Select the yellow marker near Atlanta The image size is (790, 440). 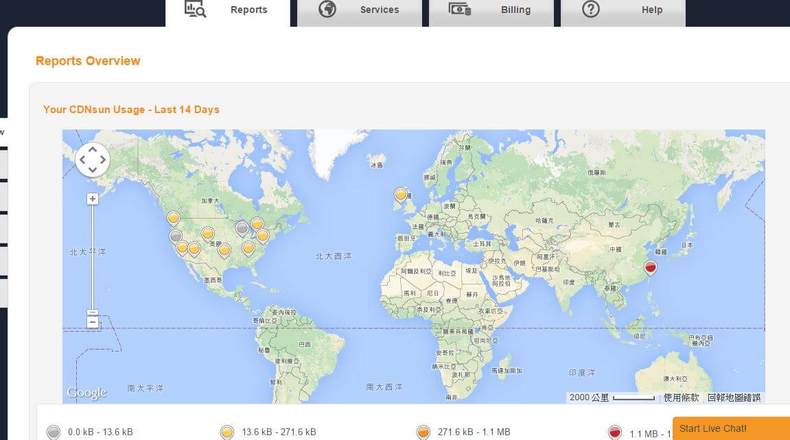point(248,248)
